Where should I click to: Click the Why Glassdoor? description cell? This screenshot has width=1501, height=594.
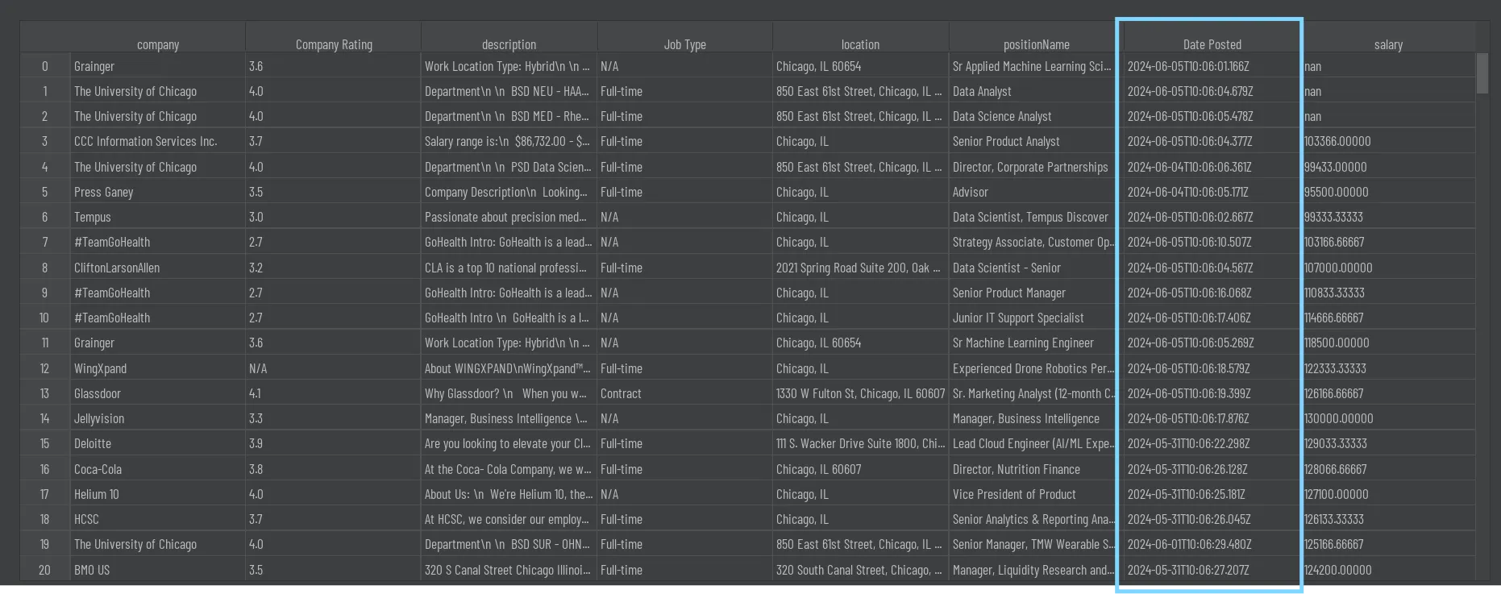tap(509, 393)
